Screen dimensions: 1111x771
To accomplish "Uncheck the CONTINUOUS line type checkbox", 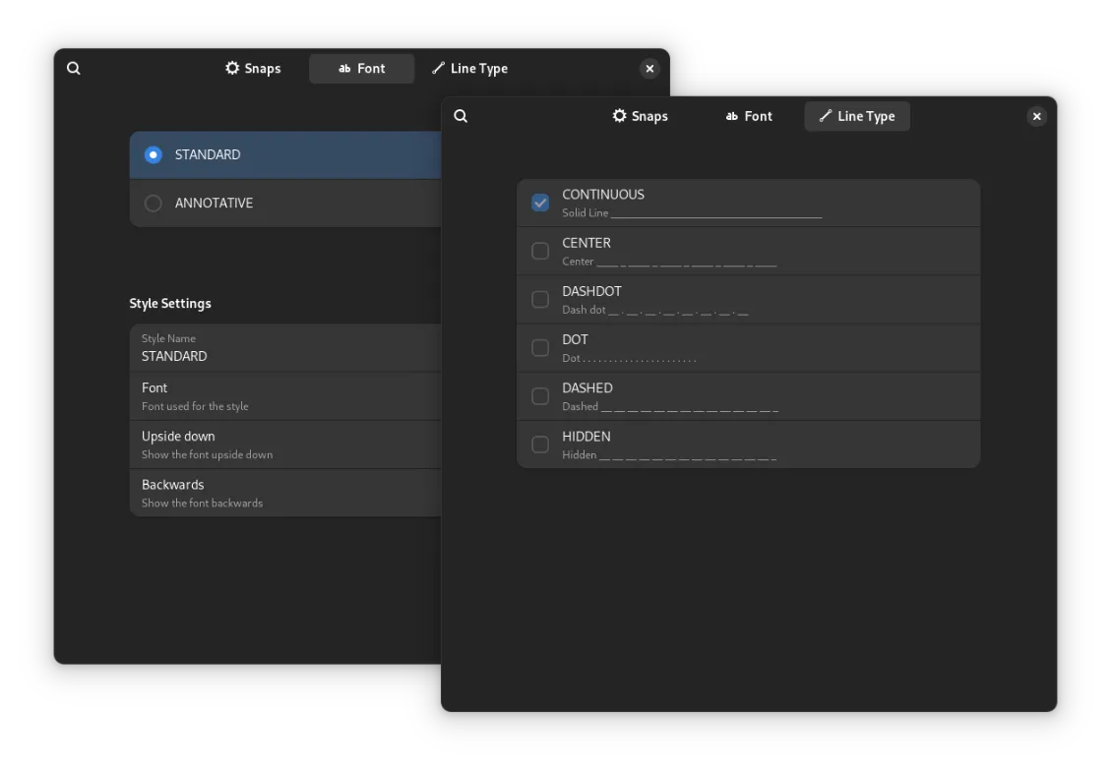I will tap(540, 203).
